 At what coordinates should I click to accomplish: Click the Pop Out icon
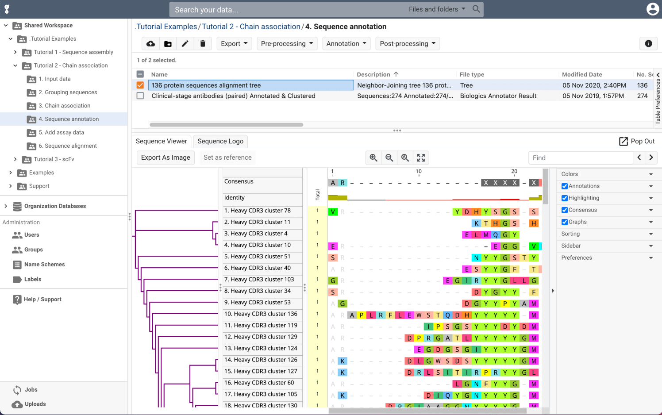[x=623, y=141]
